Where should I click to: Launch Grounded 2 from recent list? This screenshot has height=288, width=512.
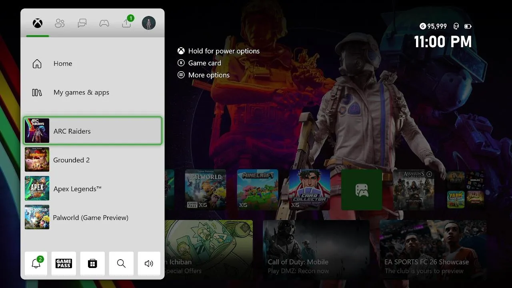93,160
